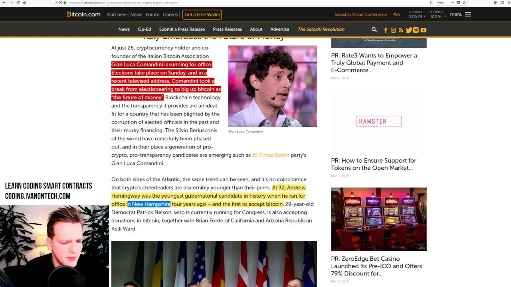Click the browser reload button

point(18,2)
